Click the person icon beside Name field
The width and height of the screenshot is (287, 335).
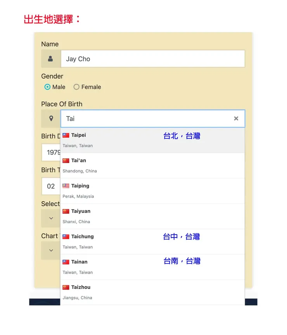(x=50, y=59)
